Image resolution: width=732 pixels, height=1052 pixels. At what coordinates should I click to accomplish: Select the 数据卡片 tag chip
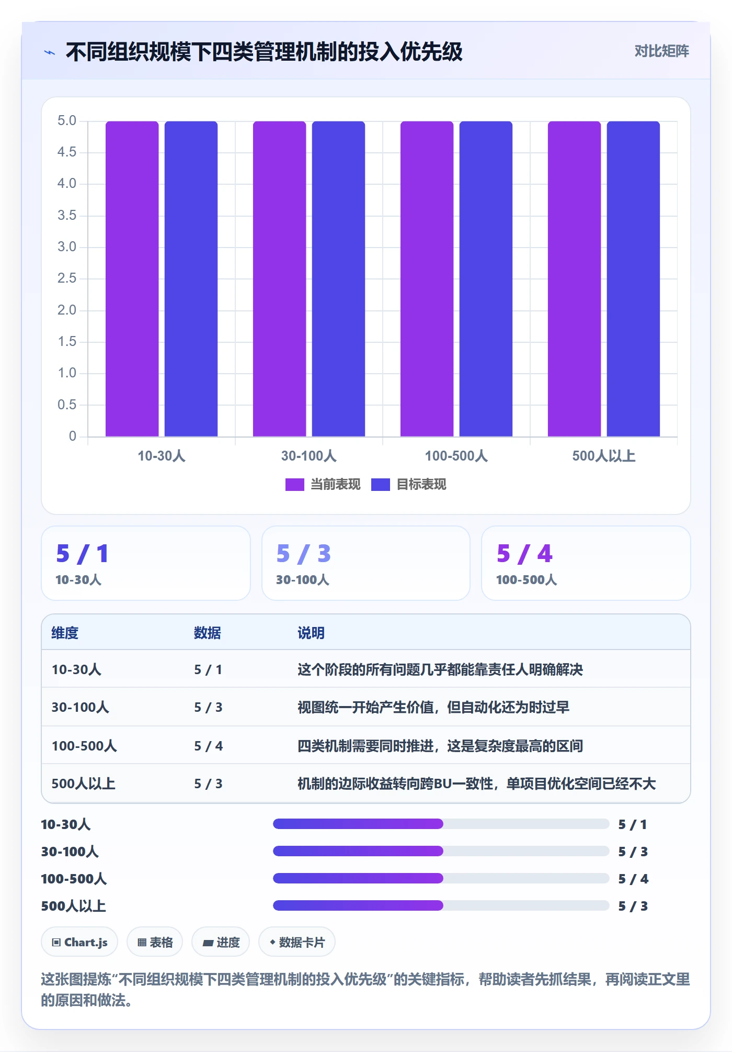coord(297,942)
